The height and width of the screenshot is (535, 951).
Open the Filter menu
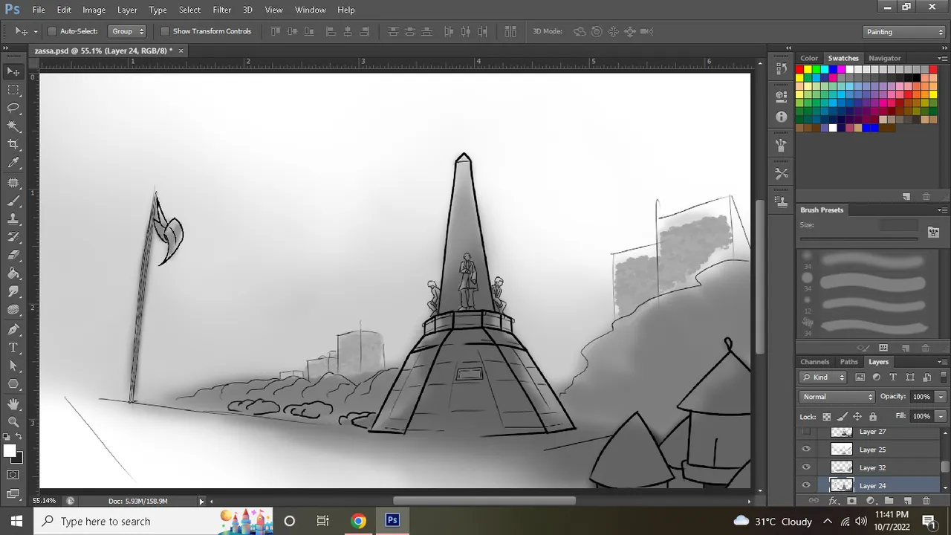[x=221, y=10]
